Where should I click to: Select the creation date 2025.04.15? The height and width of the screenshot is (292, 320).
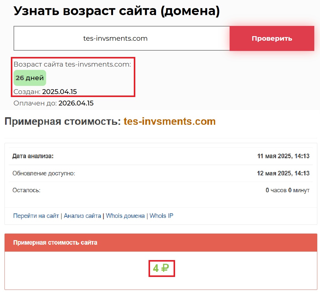tap(61, 92)
